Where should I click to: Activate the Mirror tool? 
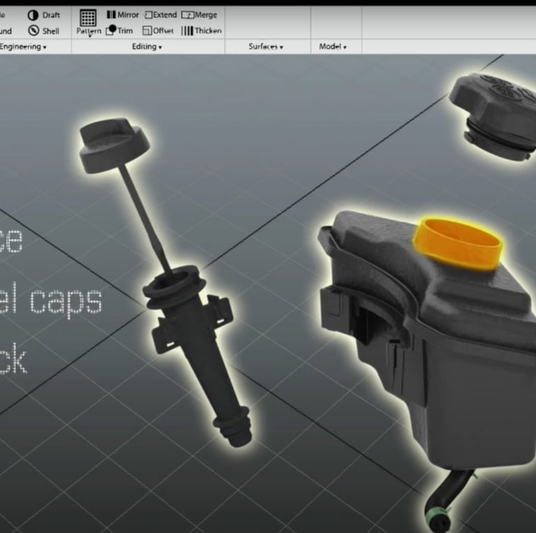pyautogui.click(x=122, y=15)
